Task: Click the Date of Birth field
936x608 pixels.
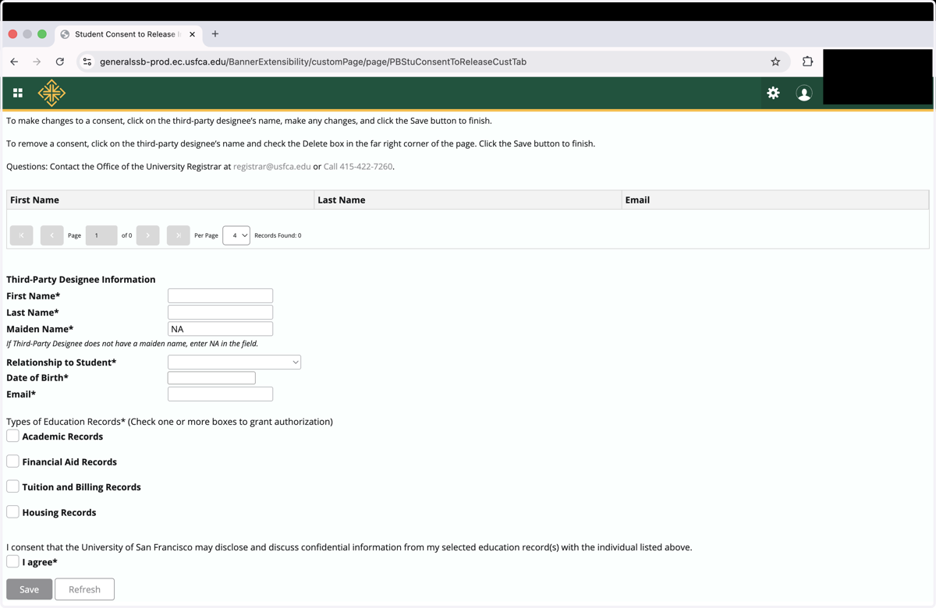Action: coord(211,377)
